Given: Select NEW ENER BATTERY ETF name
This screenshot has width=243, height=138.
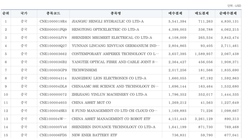Looking at the screenshot, I should point(94,135).
